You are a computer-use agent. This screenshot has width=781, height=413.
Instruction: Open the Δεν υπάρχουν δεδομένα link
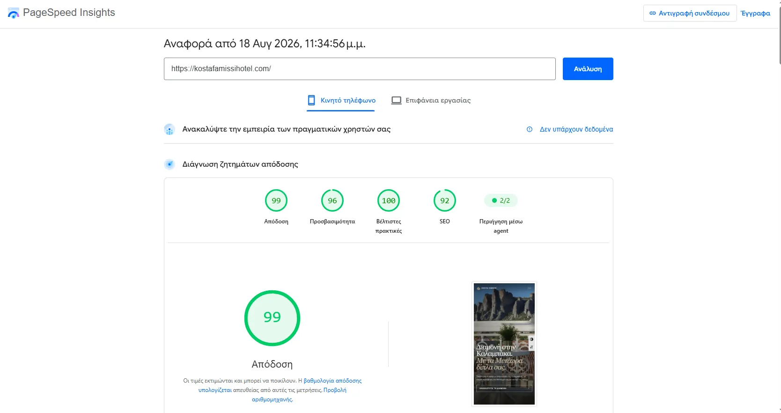(576, 129)
